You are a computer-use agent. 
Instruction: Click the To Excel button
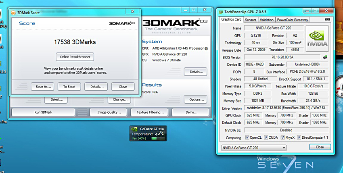[69, 87]
